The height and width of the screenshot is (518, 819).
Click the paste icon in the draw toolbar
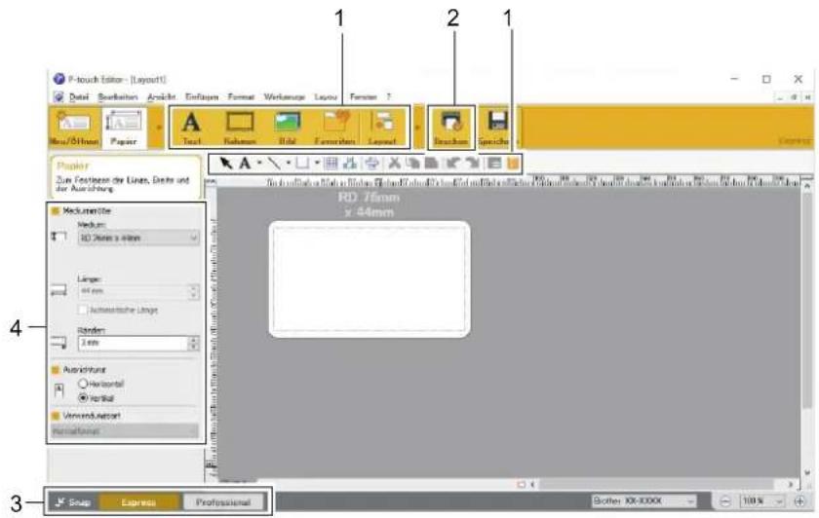(431, 164)
